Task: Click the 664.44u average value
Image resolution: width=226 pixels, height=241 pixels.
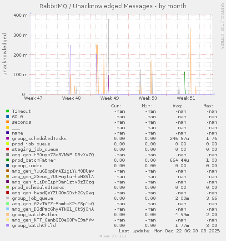Action: click(x=179, y=160)
